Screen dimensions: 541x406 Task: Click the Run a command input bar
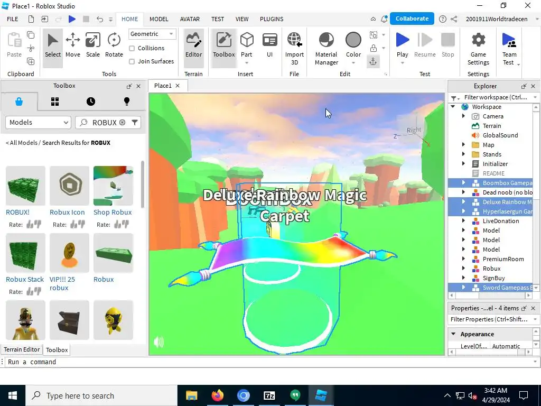point(269,362)
